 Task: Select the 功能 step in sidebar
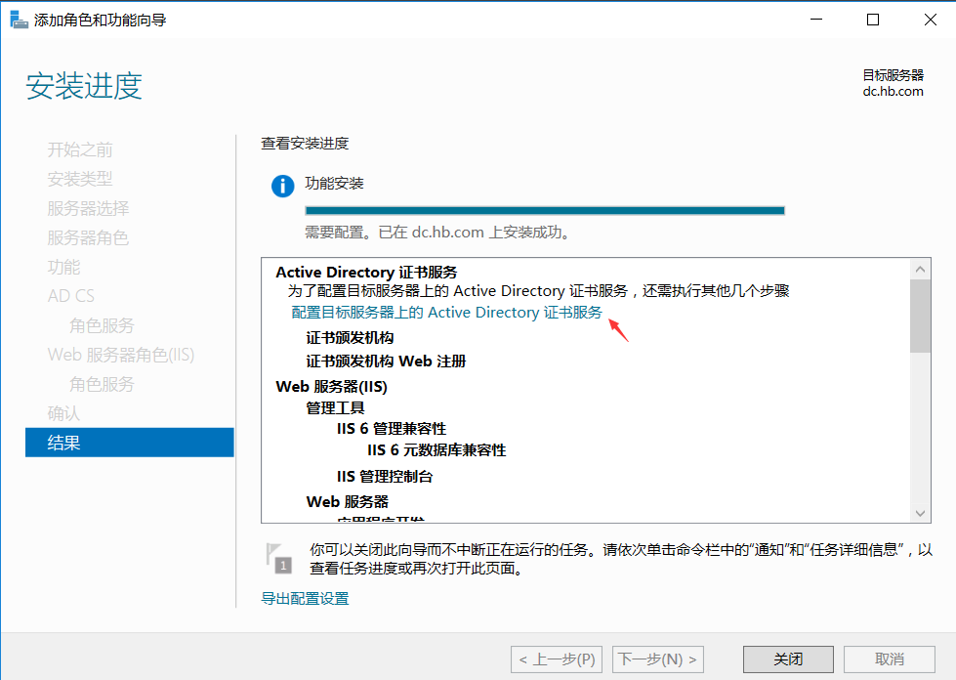63,267
